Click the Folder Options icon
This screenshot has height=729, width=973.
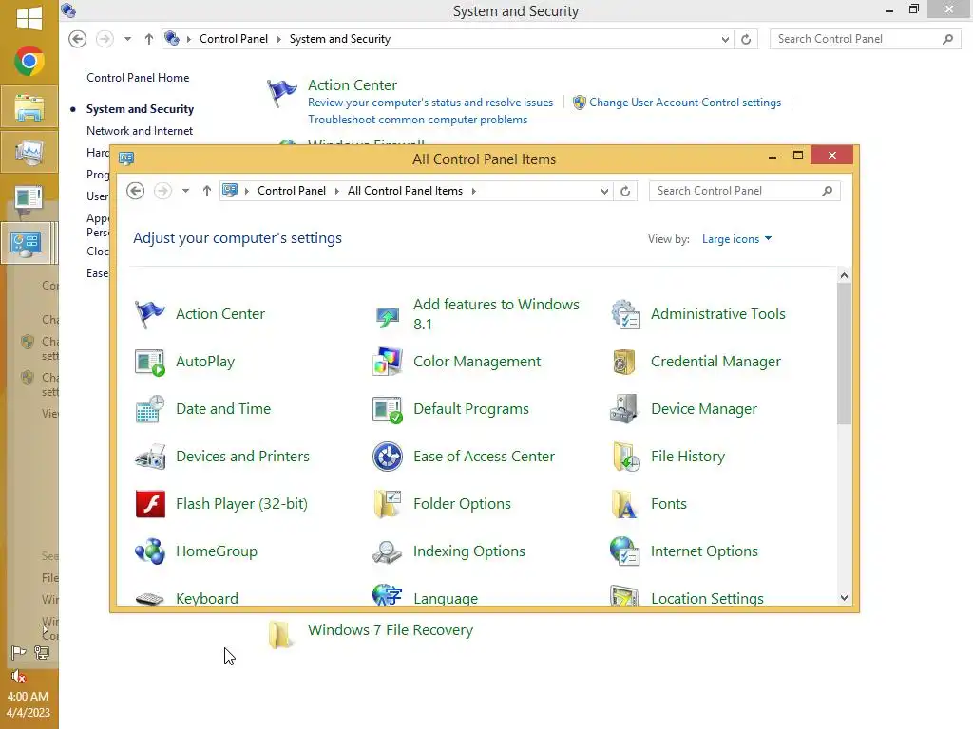click(388, 503)
